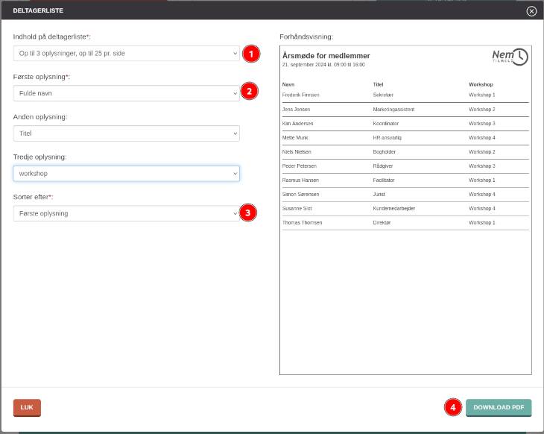
Task: Click 'Peder Petersen' in the preview list
Action: (x=300, y=166)
